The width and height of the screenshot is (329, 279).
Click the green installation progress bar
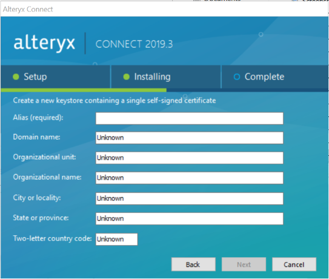coord(84,90)
